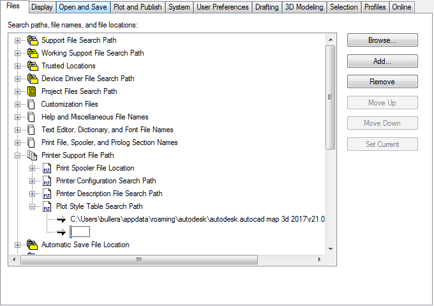434x306 pixels.
Task: Click the Working Support File Search Path folder icon
Action: click(x=33, y=53)
